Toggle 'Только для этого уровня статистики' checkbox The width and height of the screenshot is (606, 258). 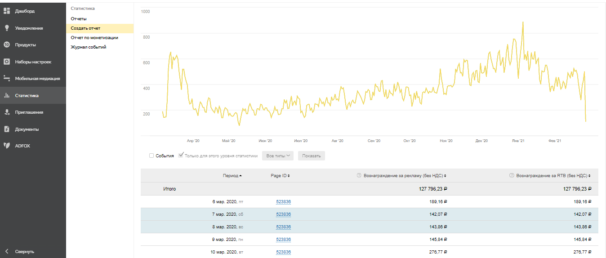click(x=181, y=156)
